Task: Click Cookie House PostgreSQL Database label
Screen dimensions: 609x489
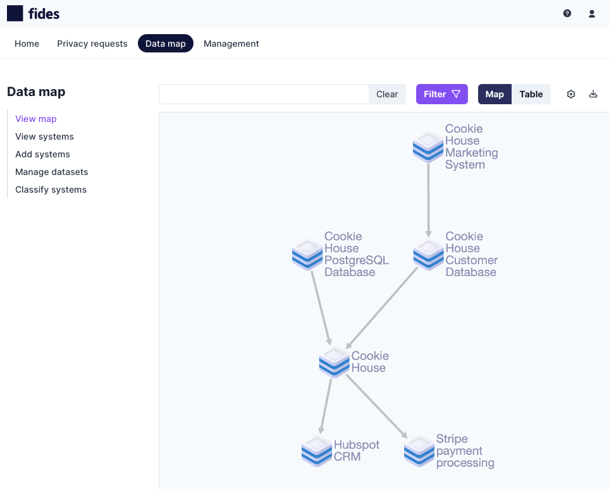Action: (357, 254)
